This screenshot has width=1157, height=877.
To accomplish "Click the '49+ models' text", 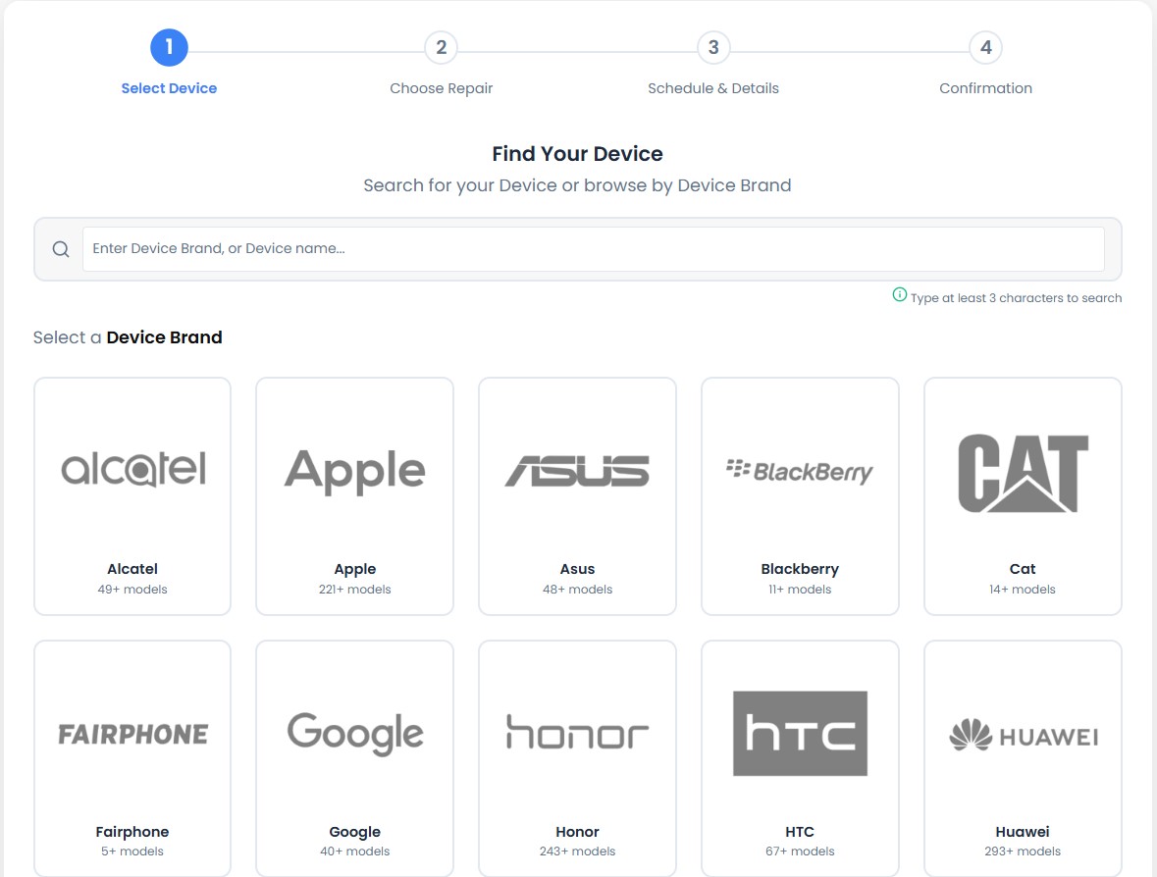I will 132,590.
